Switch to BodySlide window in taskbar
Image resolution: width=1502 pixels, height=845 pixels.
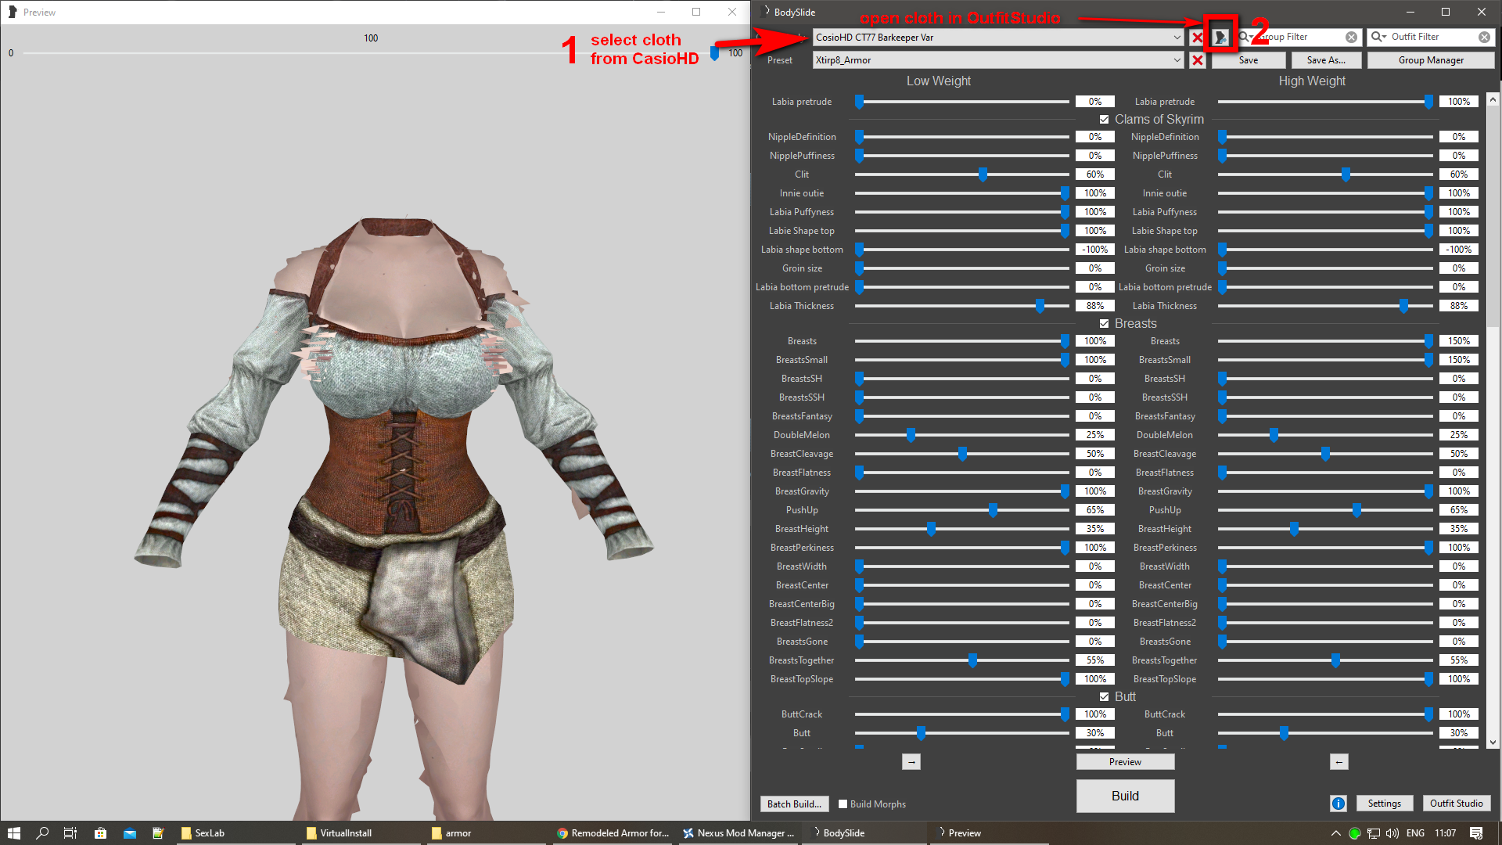[x=864, y=833]
